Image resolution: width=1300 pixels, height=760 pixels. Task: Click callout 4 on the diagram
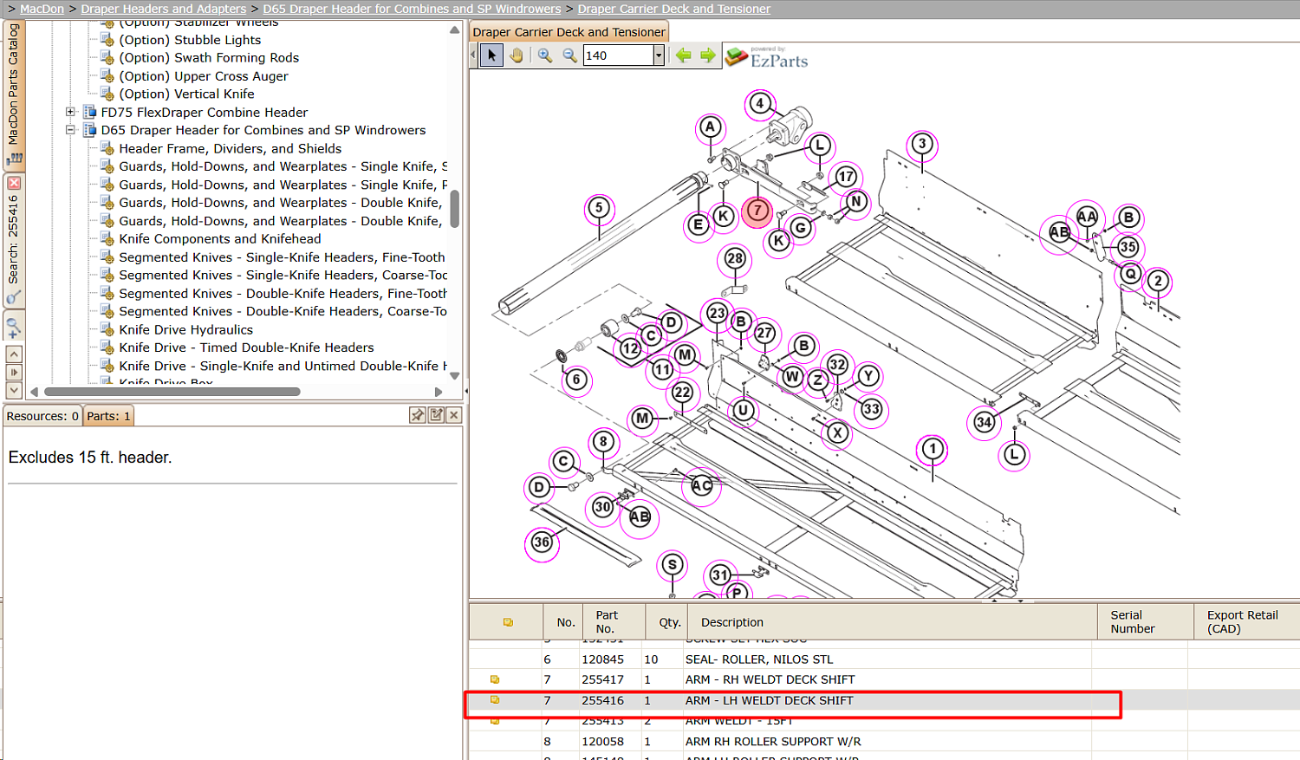coord(760,104)
